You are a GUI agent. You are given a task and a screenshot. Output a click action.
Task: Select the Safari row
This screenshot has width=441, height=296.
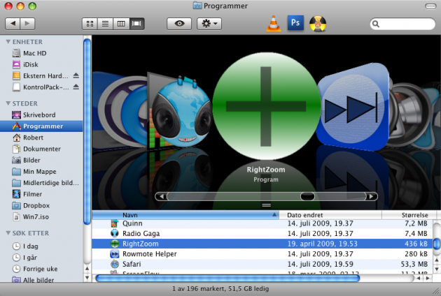(x=262, y=264)
